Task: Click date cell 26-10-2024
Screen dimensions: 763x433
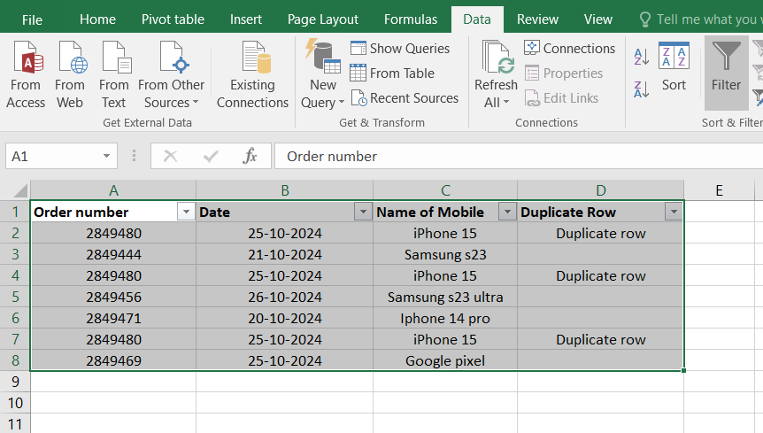Action: [285, 297]
